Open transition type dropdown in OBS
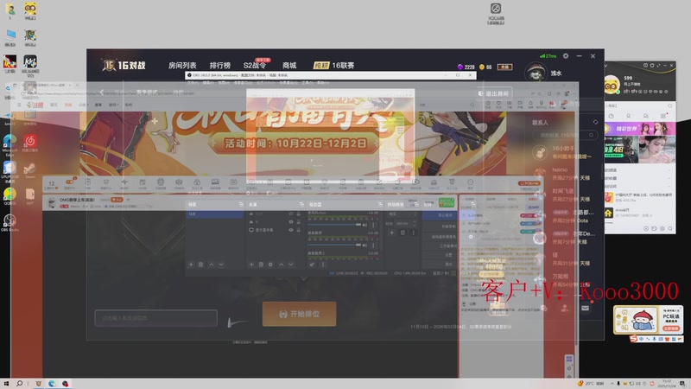 [x=401, y=214]
